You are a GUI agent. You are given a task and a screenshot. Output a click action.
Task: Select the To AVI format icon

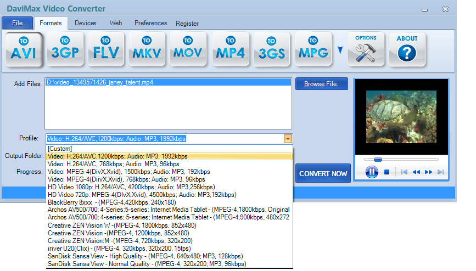click(x=24, y=49)
